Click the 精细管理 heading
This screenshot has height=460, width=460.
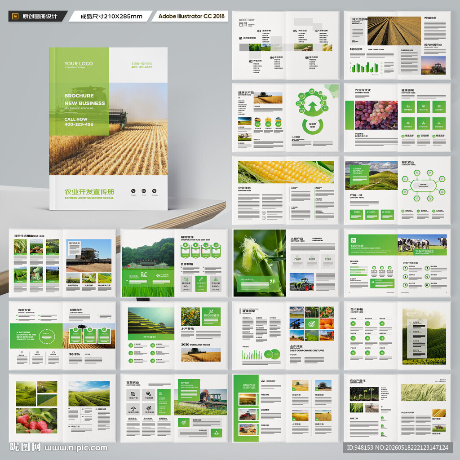[x=187, y=237]
